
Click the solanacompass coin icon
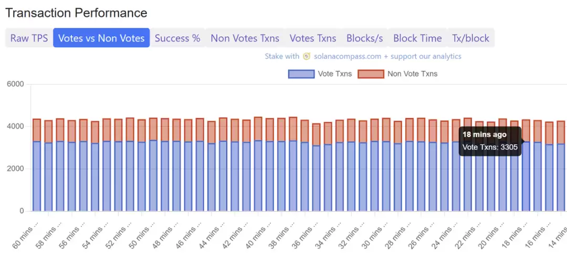click(x=307, y=56)
